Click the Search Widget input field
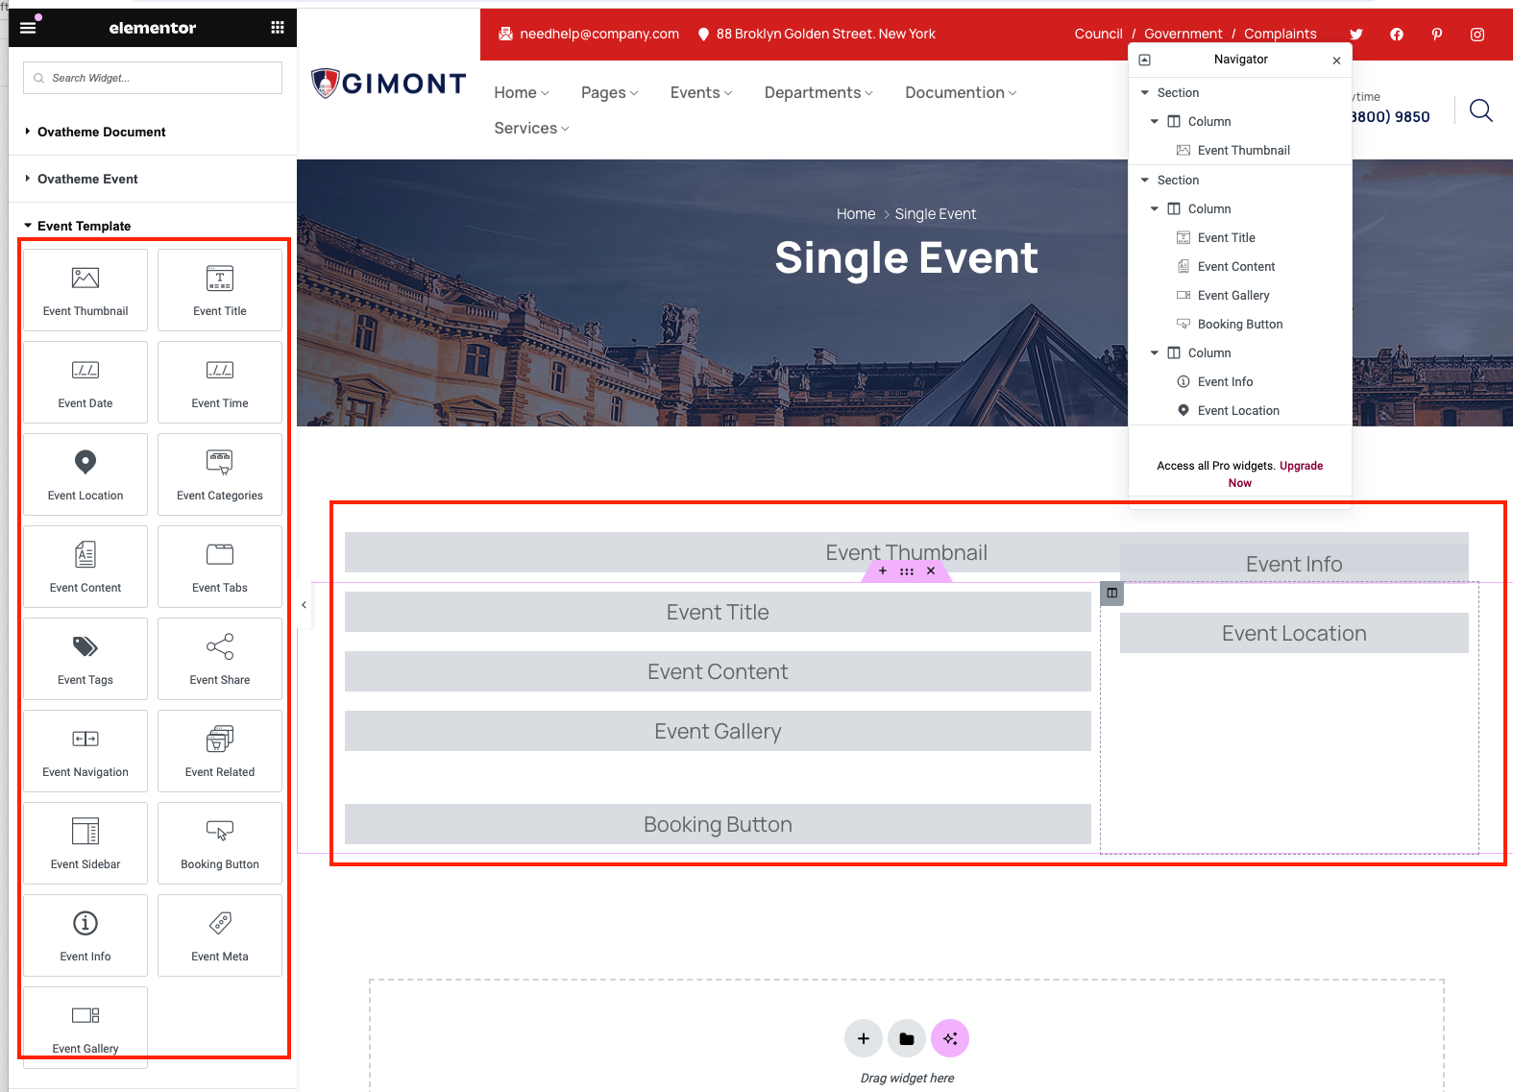The height and width of the screenshot is (1092, 1513). pyautogui.click(x=154, y=78)
